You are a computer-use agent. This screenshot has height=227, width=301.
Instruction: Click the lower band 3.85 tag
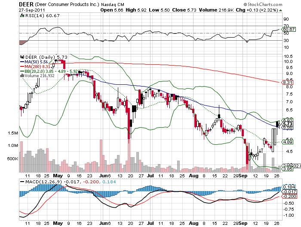[287, 169]
